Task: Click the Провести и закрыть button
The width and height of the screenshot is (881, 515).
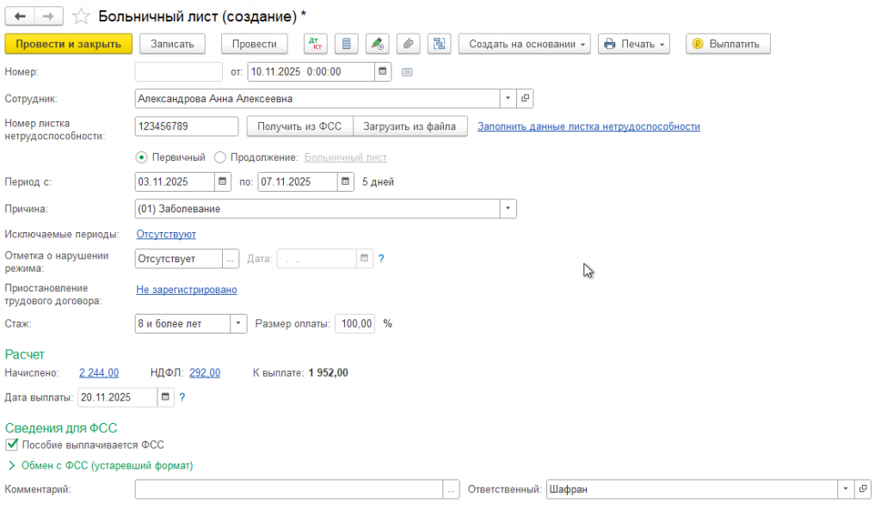Action: click(x=69, y=44)
